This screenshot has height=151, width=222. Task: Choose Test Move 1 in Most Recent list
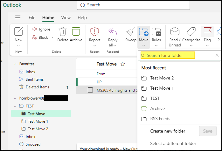(179, 88)
